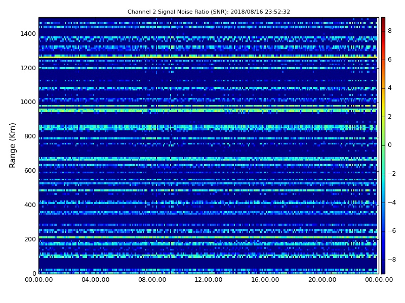
Task: Click the colorbar value 6 label
Action: click(x=390, y=60)
